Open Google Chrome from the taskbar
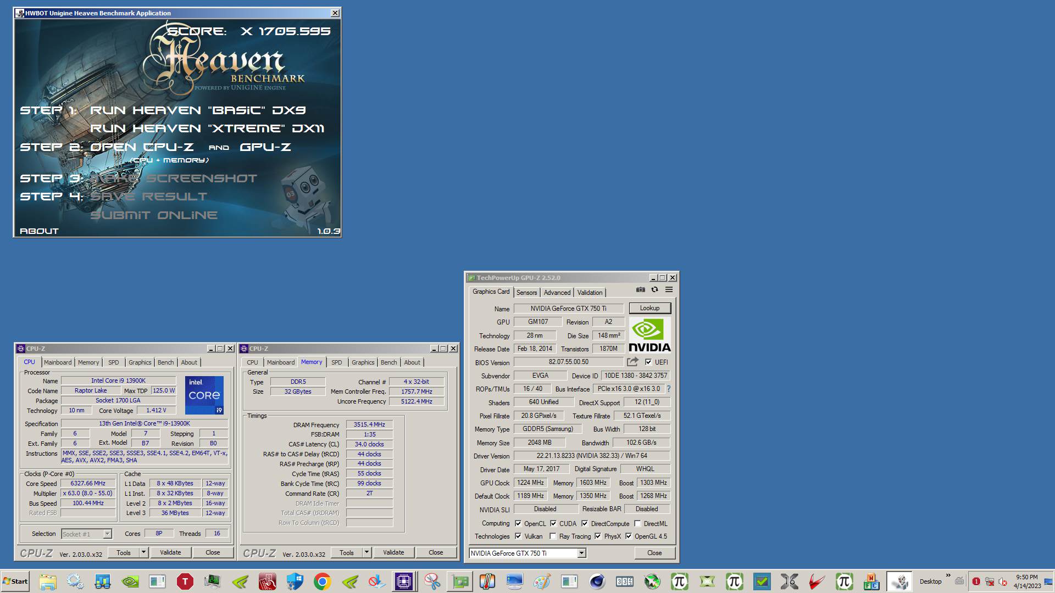This screenshot has height=593, width=1055. (323, 581)
